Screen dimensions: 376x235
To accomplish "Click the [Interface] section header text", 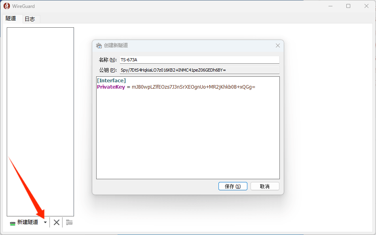I will 111,81.
